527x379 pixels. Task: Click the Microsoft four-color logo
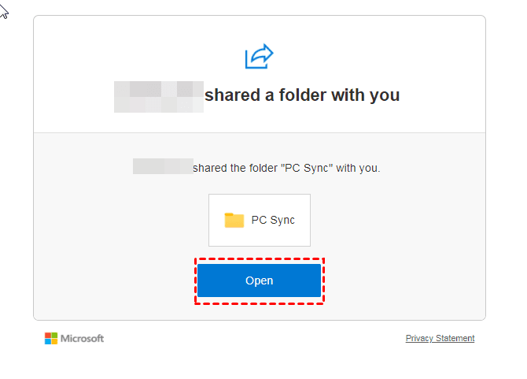tap(51, 338)
